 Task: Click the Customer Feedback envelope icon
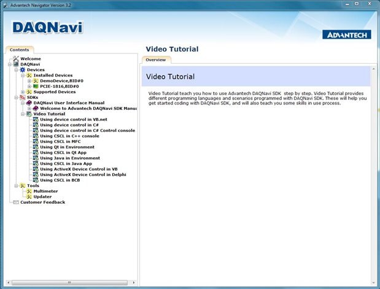coord(16,202)
